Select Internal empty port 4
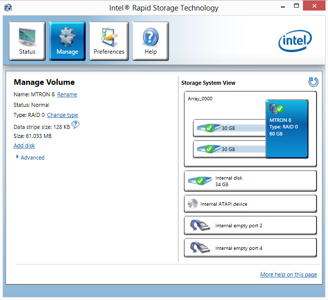 (250, 248)
